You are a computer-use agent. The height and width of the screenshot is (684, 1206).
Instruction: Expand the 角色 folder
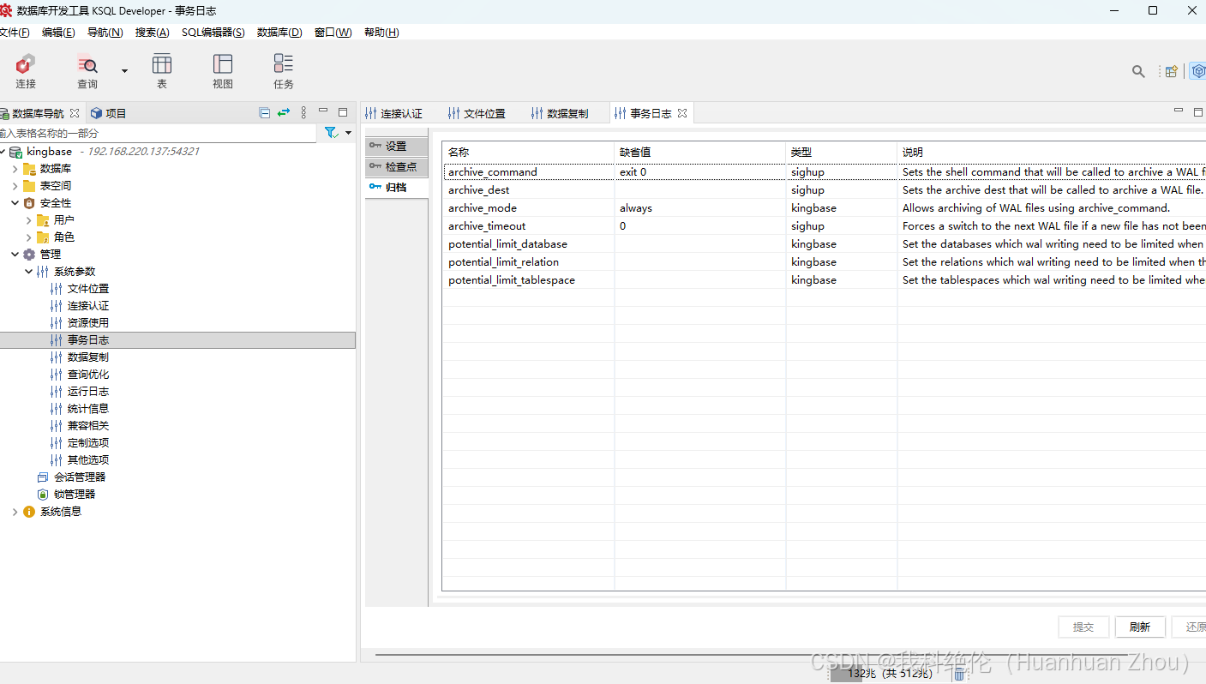click(x=28, y=237)
